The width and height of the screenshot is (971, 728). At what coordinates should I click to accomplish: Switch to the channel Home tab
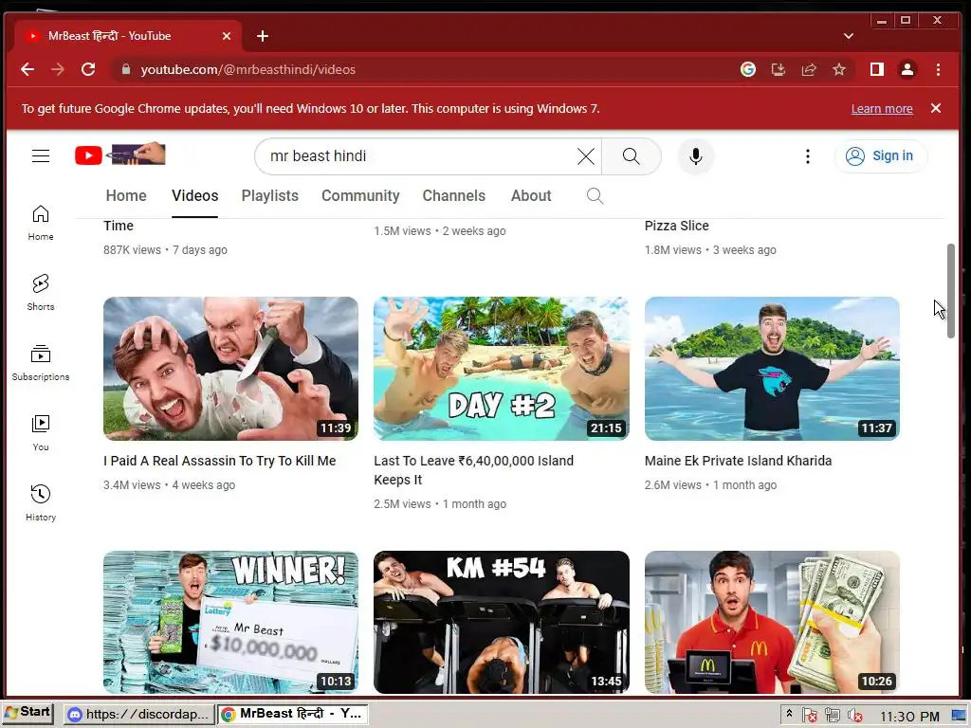click(126, 195)
